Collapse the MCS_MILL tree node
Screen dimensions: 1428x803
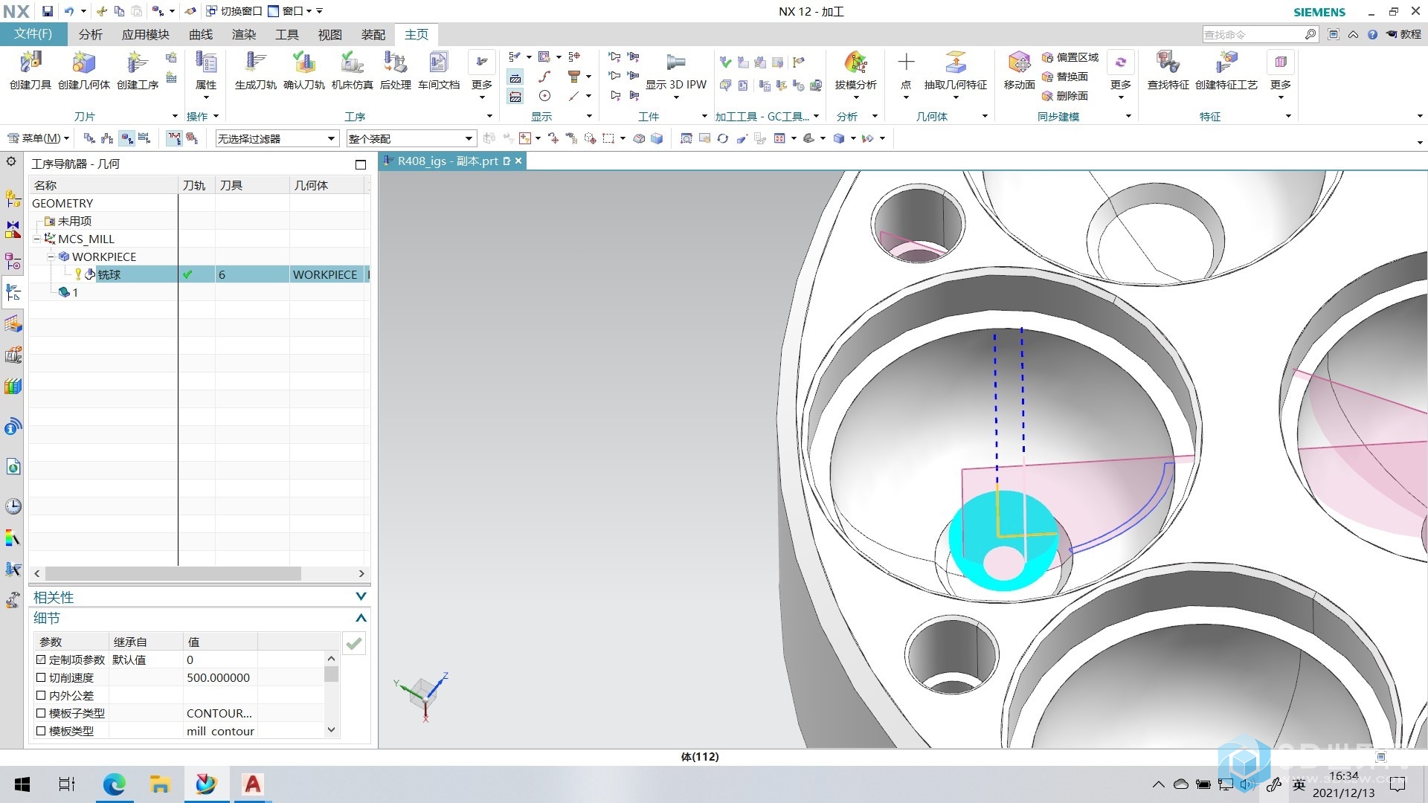[37, 239]
